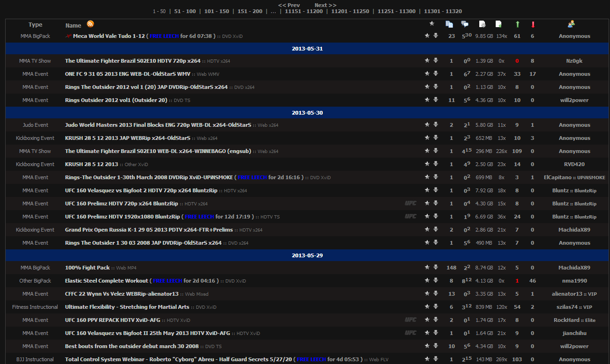Open page range 11201 - 11250
The height and width of the screenshot is (364, 610).
pos(350,11)
